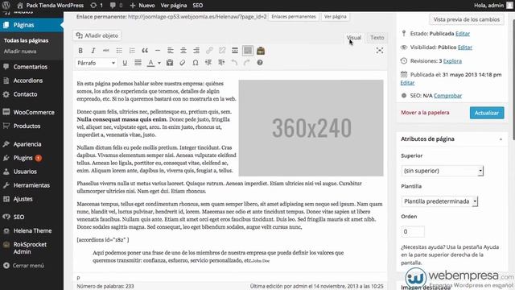Open the Párrafo format dropdown

(x=96, y=63)
